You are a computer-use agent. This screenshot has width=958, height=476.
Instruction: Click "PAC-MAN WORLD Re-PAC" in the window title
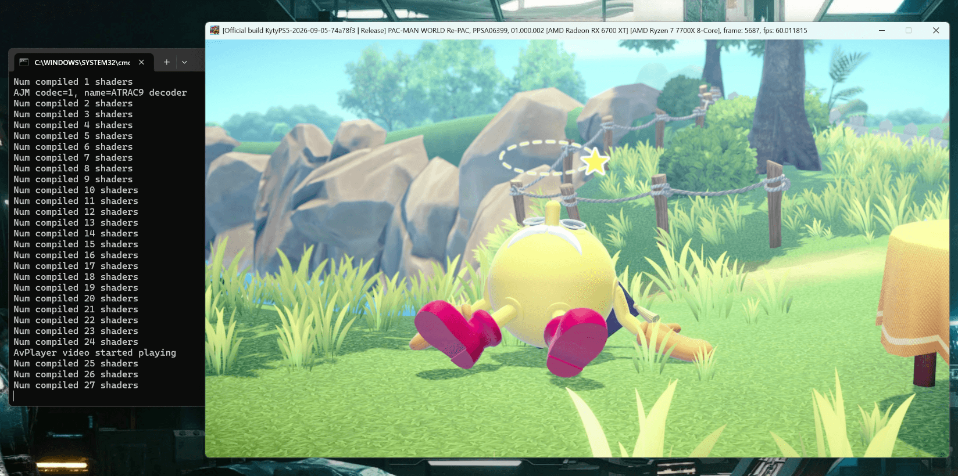click(x=429, y=31)
